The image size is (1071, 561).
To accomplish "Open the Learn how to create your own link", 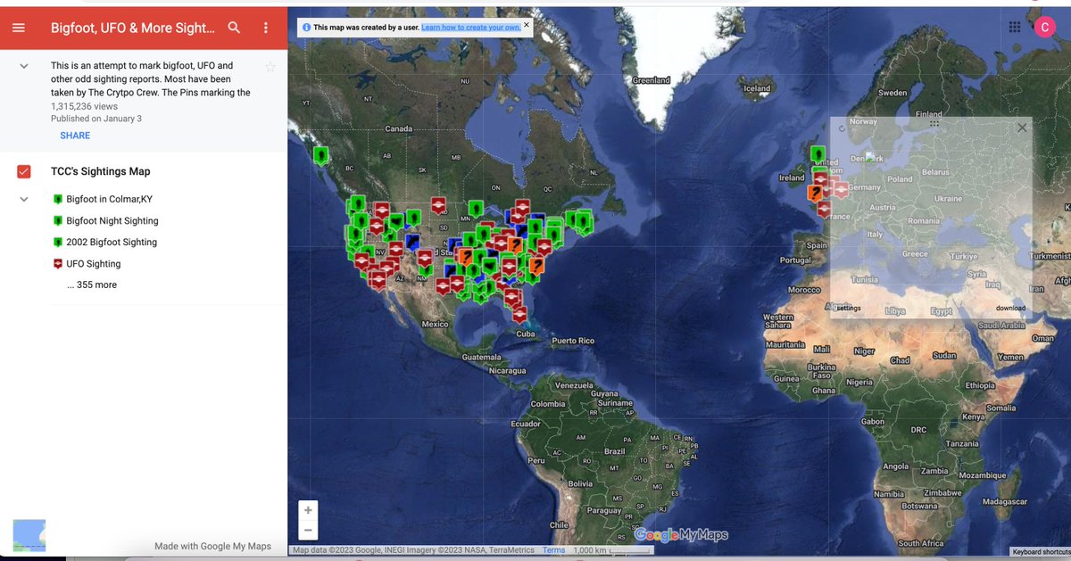I will pos(473,27).
